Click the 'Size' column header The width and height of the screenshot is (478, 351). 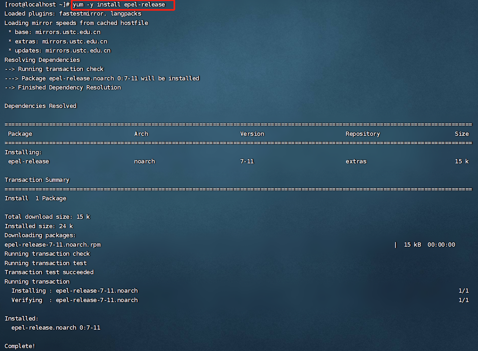pyautogui.click(x=462, y=134)
